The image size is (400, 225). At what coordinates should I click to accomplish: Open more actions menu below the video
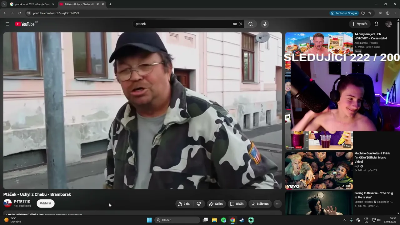click(277, 204)
